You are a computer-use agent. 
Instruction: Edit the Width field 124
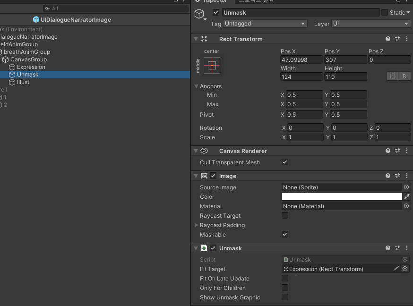point(301,77)
